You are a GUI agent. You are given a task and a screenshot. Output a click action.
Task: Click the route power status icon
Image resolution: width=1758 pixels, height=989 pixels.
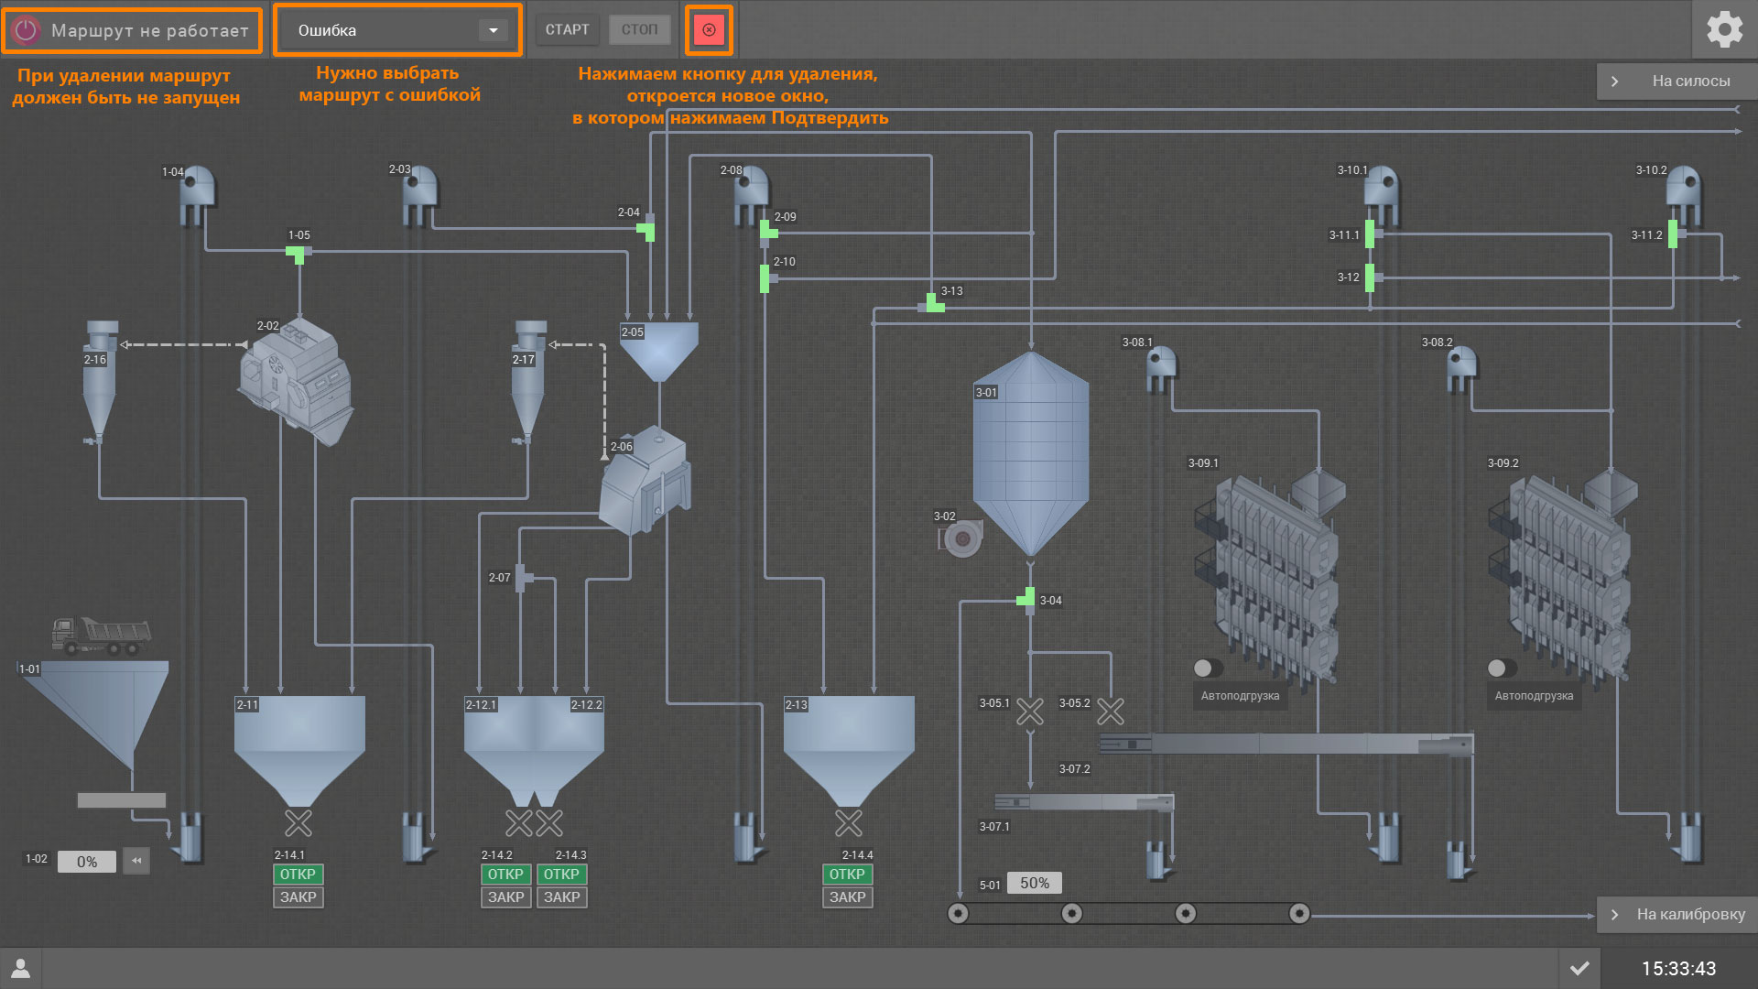(x=26, y=30)
